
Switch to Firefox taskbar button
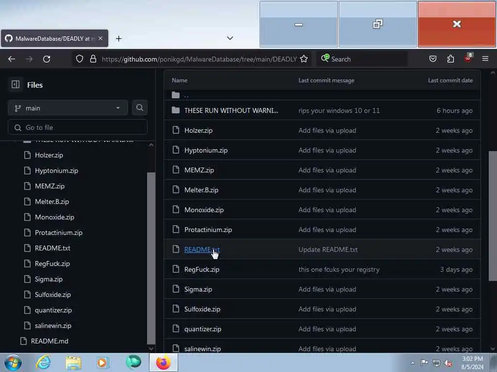(x=164, y=362)
